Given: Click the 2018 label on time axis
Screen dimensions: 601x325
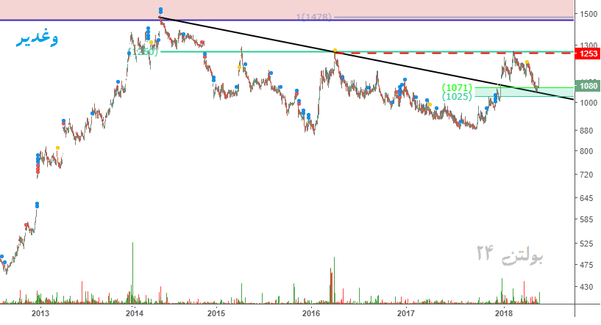Looking at the screenshot, I should (504, 313).
